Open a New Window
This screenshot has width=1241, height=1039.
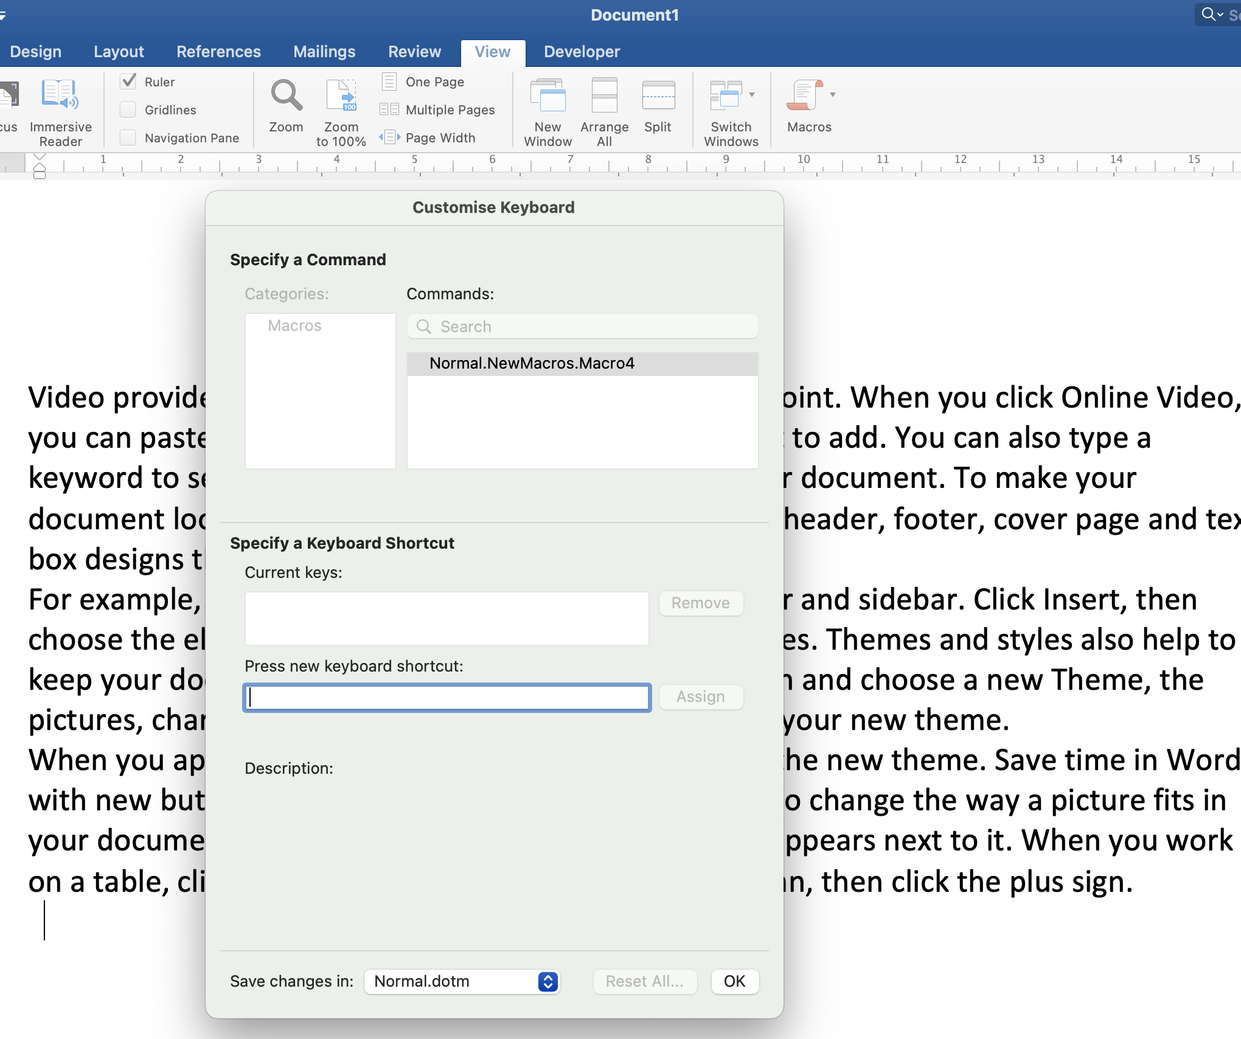click(x=547, y=96)
